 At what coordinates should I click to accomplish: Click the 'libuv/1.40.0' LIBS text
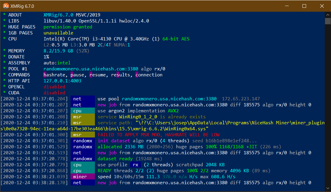[x=60, y=21]
